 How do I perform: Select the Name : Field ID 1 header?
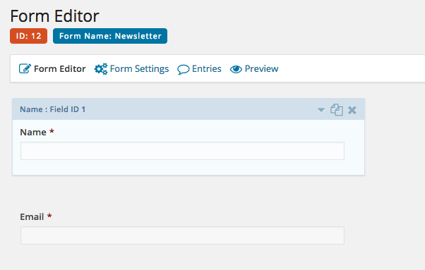[x=52, y=109]
